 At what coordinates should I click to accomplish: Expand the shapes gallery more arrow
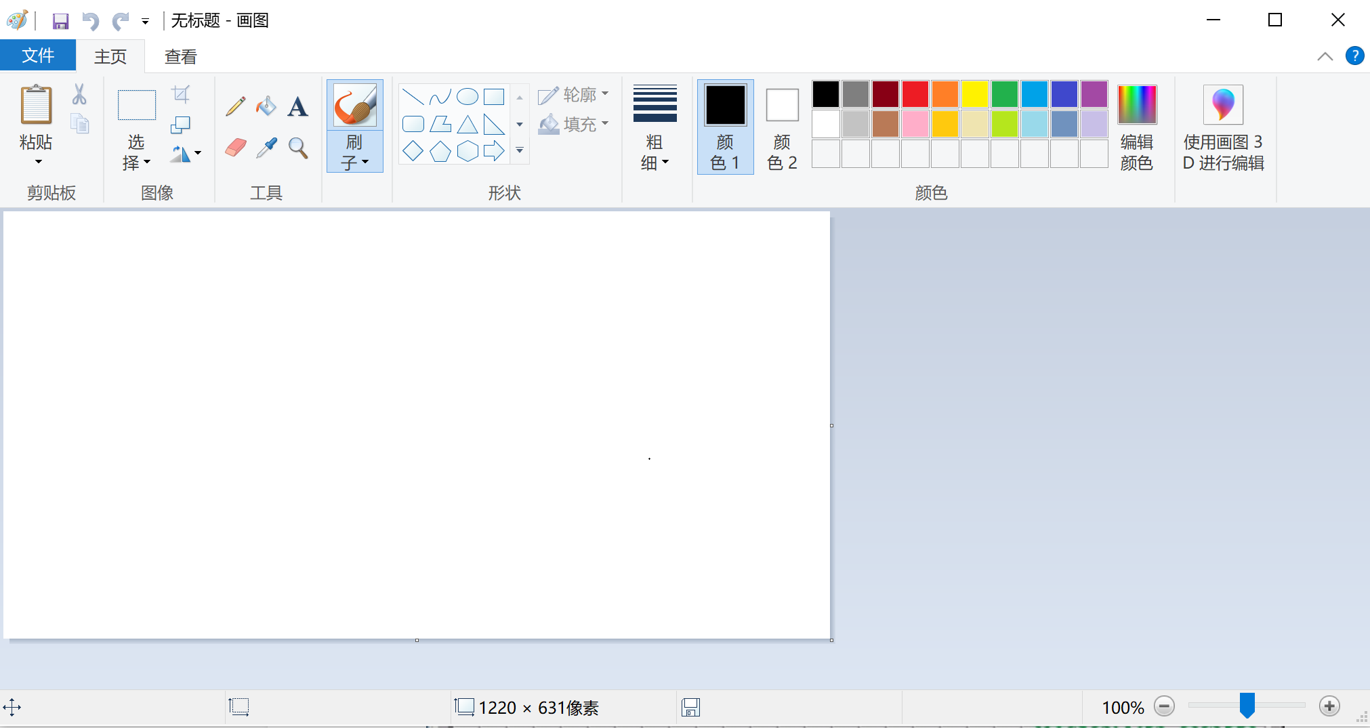pyautogui.click(x=520, y=150)
